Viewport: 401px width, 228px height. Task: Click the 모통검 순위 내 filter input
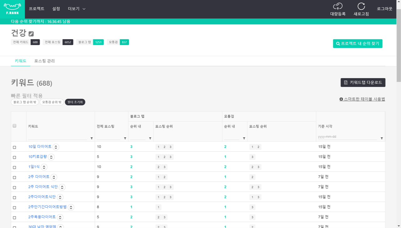click(232, 137)
